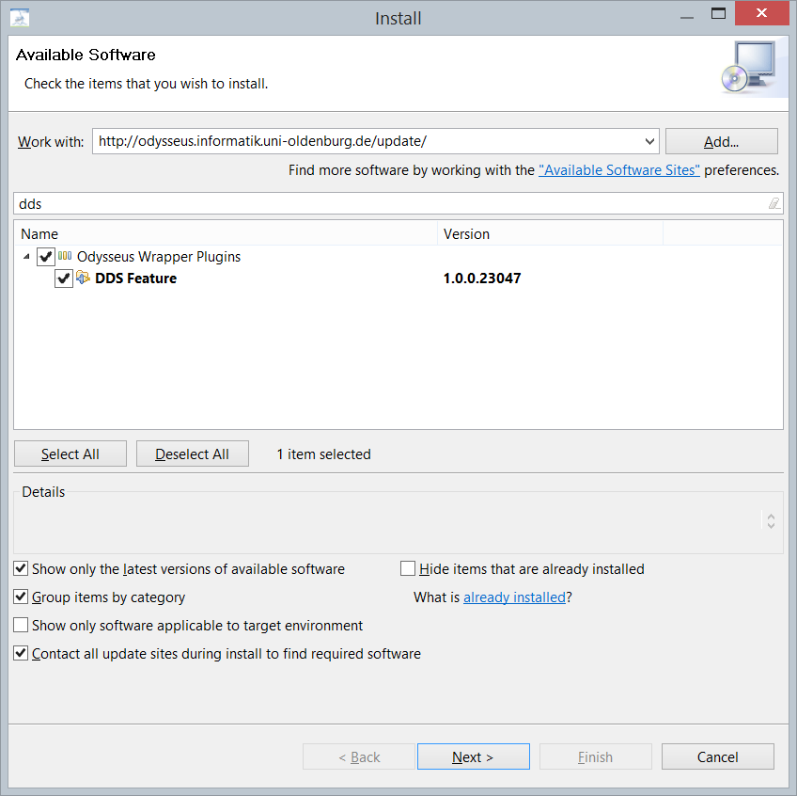Click the already installed link
The width and height of the screenshot is (797, 796).
514,597
